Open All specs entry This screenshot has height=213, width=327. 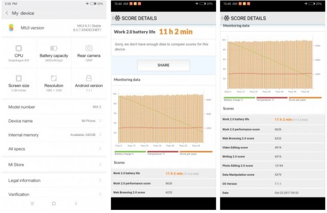pyautogui.click(x=54, y=149)
